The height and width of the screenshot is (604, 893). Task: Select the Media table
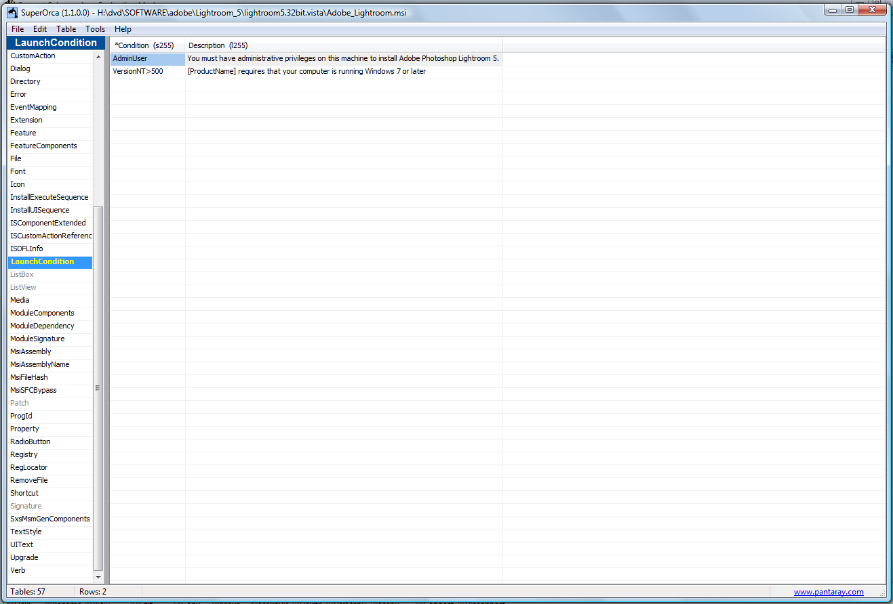point(50,300)
